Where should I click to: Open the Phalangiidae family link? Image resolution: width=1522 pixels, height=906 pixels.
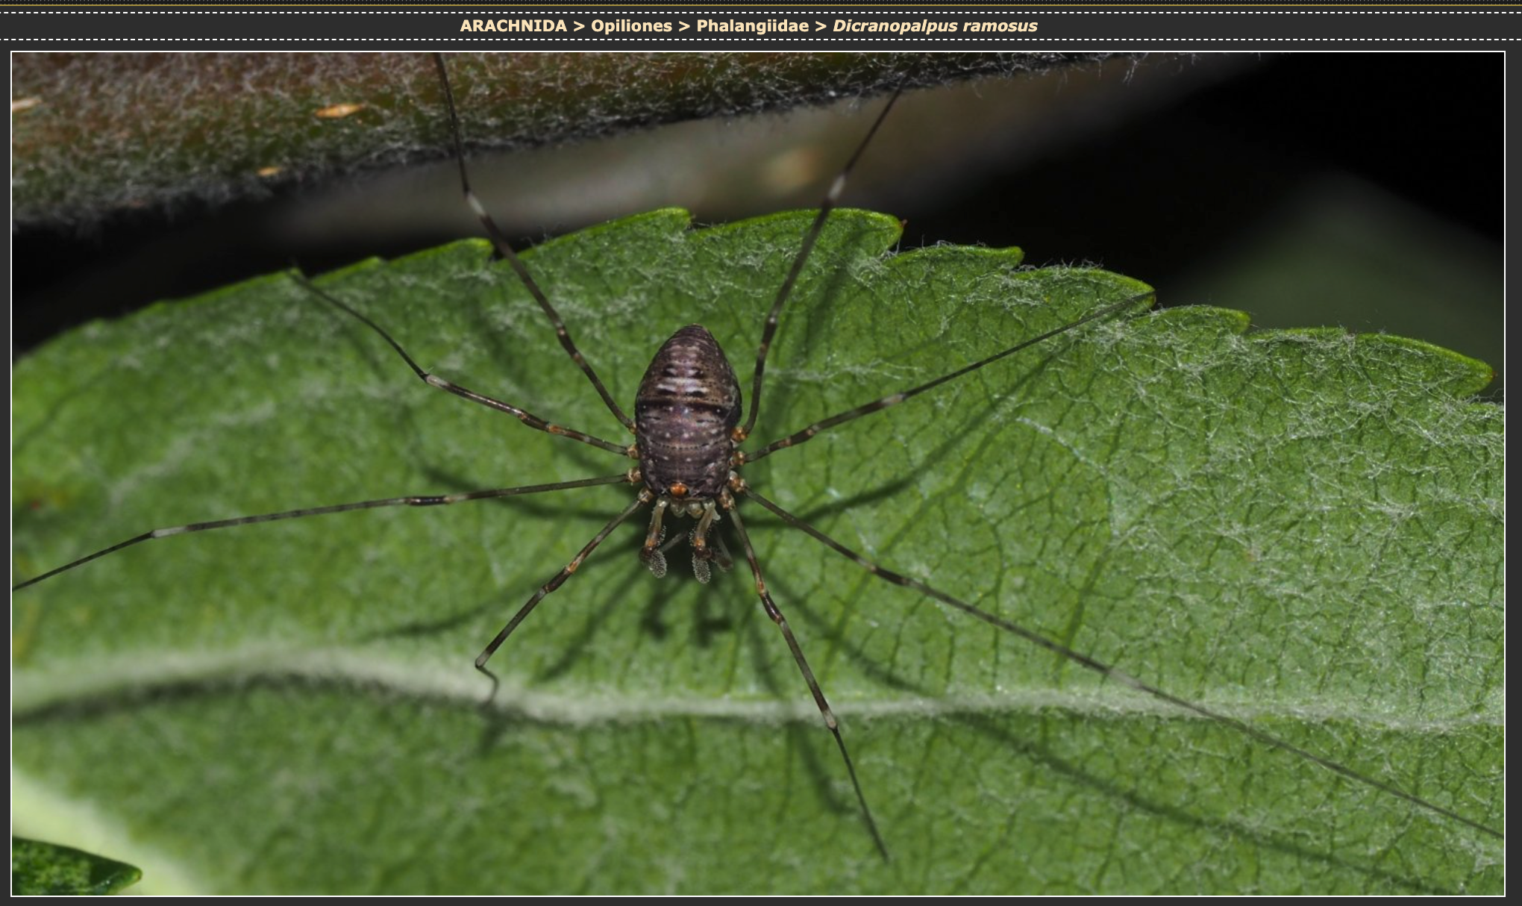[752, 25]
